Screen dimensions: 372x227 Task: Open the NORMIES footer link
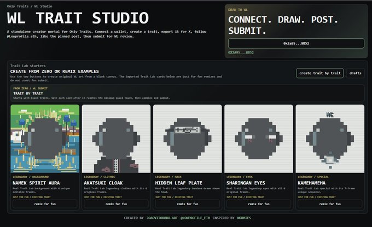click(x=244, y=218)
